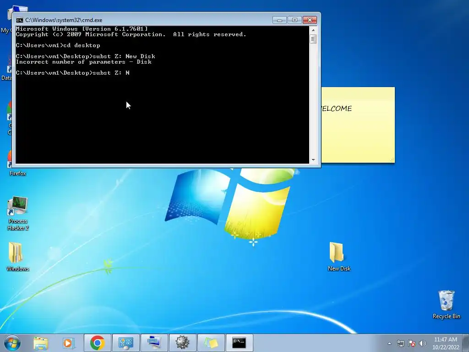Open the clock showing 11:47 AM
This screenshot has width=469, height=352.
click(x=445, y=343)
